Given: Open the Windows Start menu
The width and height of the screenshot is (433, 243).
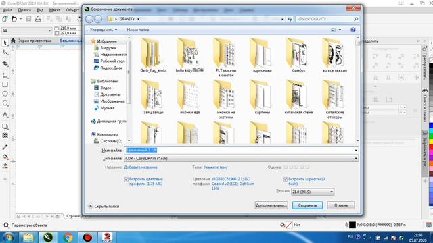Looking at the screenshot, I should point(9,237).
